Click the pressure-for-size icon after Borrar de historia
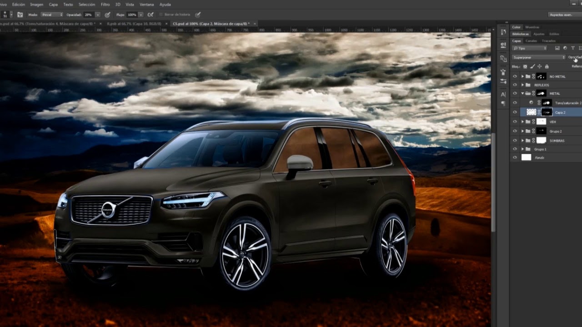Image resolution: width=582 pixels, height=327 pixels. tap(197, 15)
